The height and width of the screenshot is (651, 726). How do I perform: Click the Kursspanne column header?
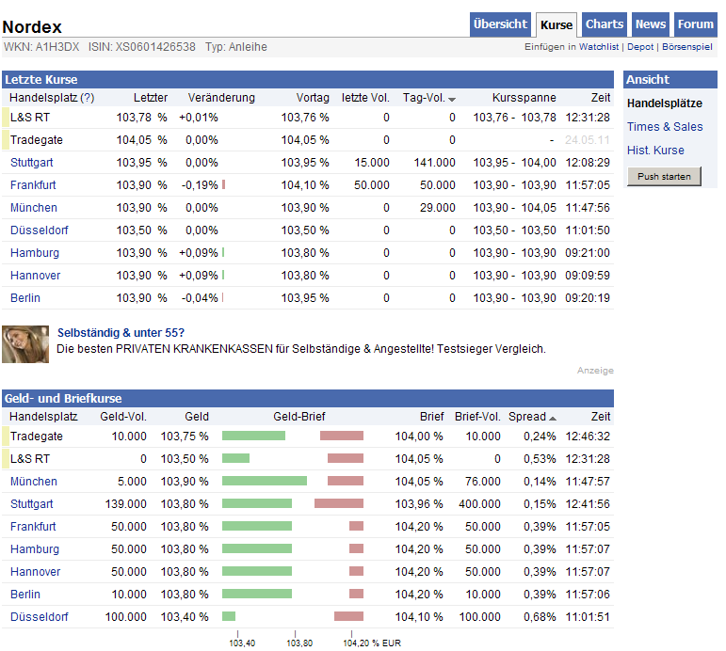524,98
